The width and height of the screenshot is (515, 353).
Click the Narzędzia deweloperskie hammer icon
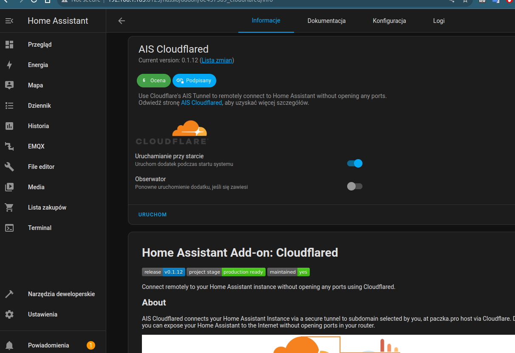(x=9, y=294)
